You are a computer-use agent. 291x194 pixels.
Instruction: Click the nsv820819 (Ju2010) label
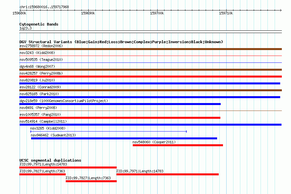tap(37, 80)
